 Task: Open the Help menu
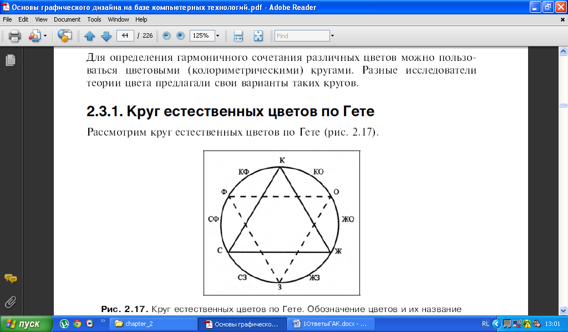(x=141, y=19)
